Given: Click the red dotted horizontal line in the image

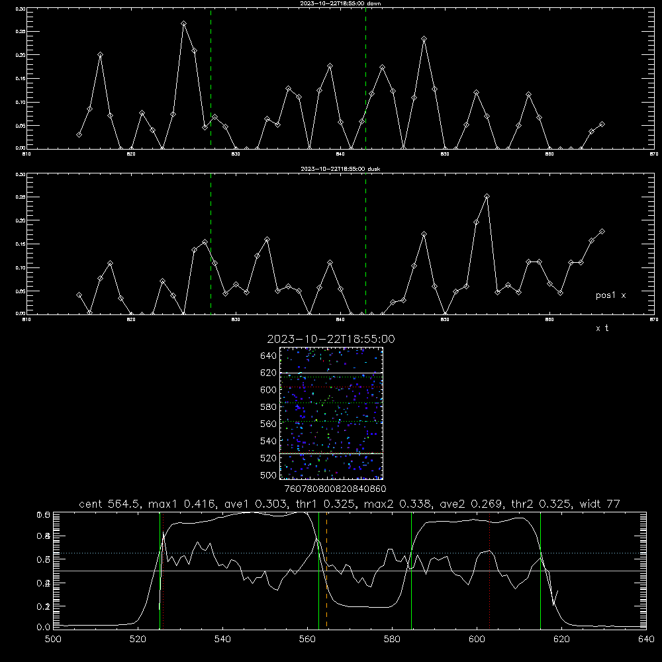Looking at the screenshot, I should pos(331,387).
